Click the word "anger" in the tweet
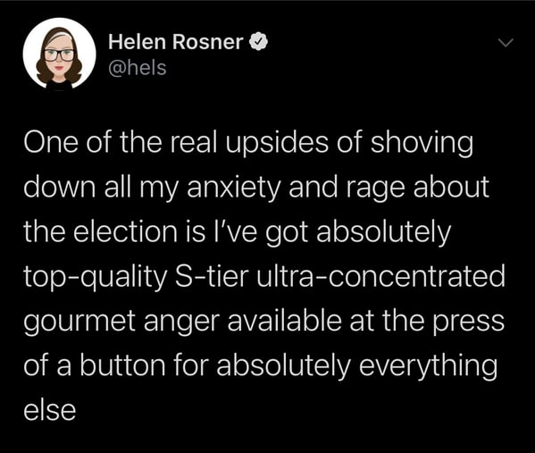The height and width of the screenshot is (453, 535). (181, 323)
